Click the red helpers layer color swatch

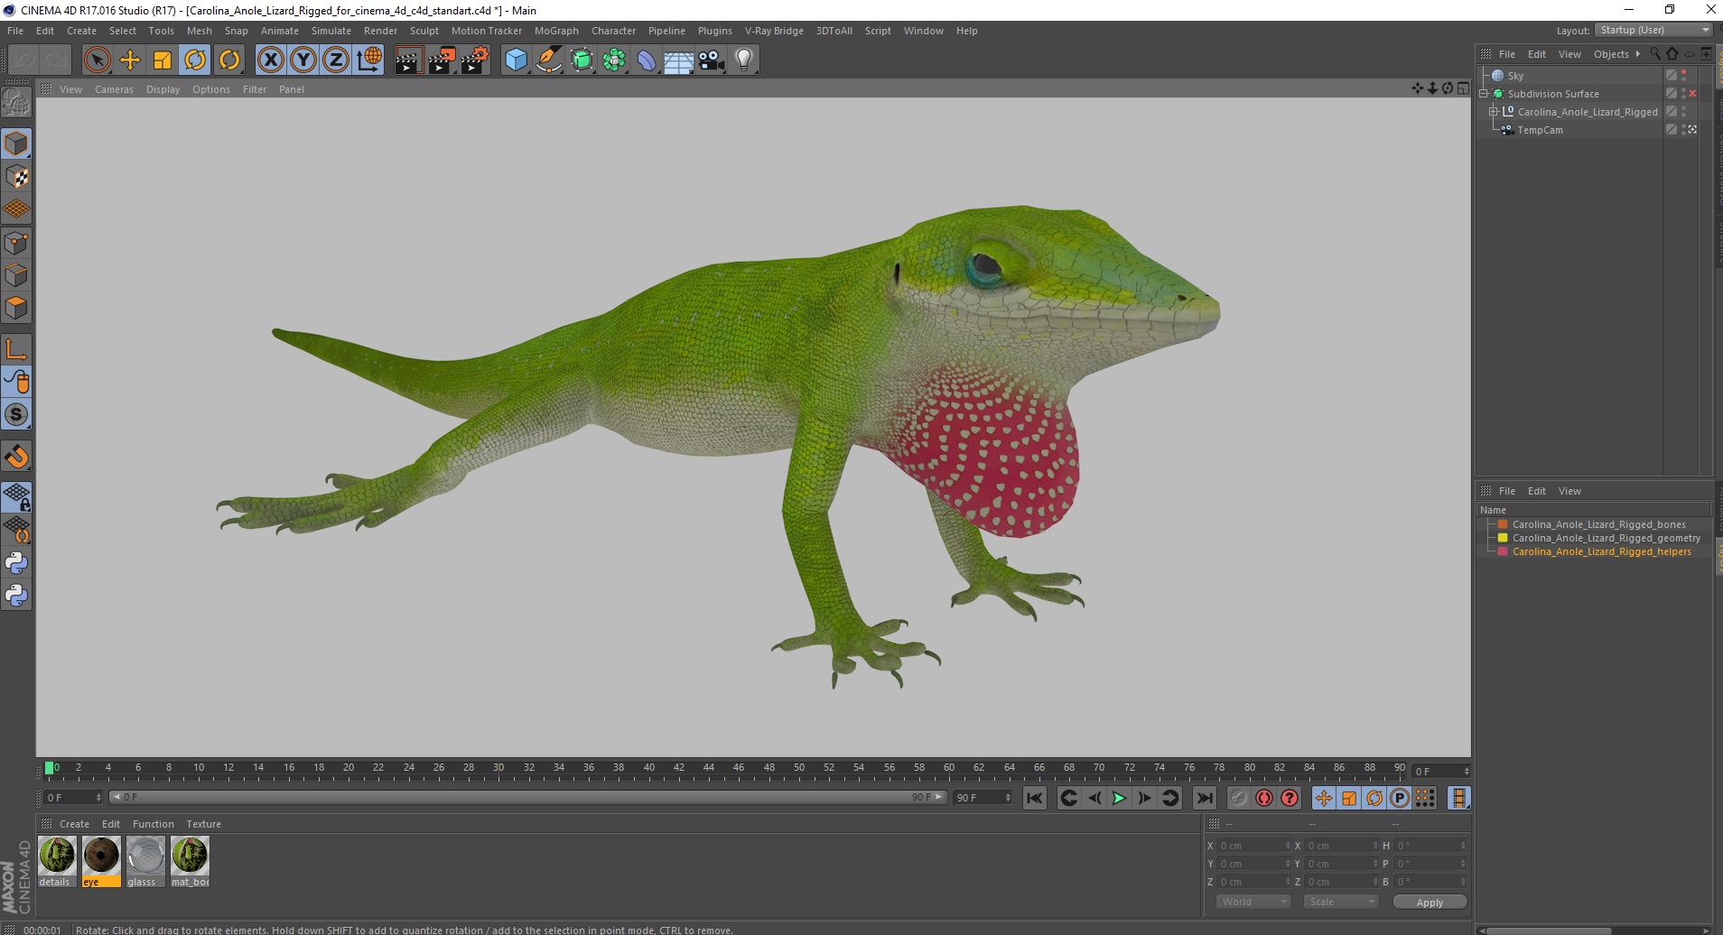tap(1503, 551)
